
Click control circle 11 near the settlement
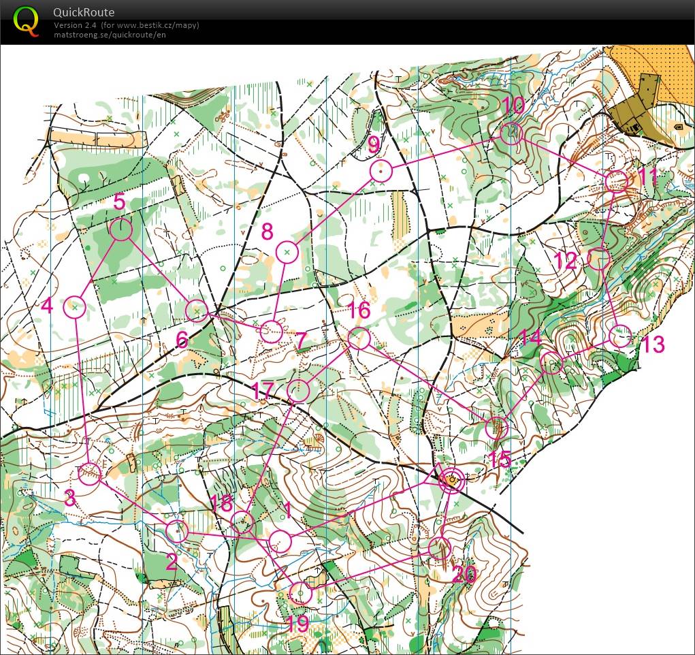616,182
